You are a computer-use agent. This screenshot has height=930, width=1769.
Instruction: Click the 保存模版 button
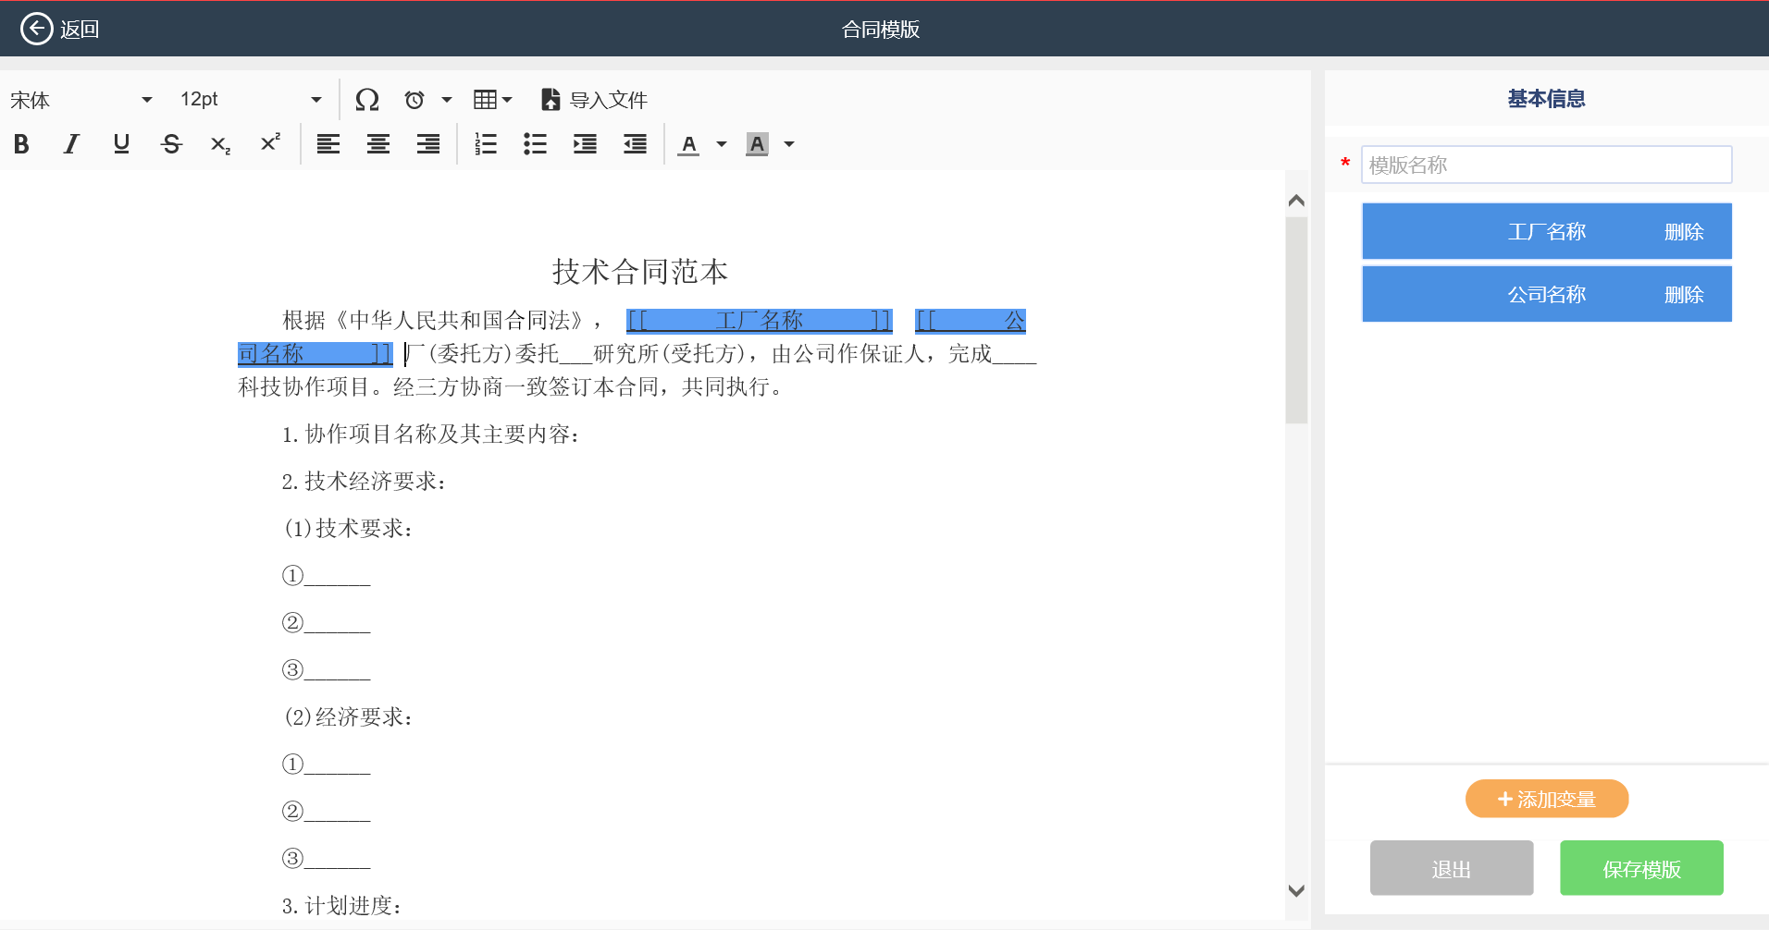[x=1640, y=869]
